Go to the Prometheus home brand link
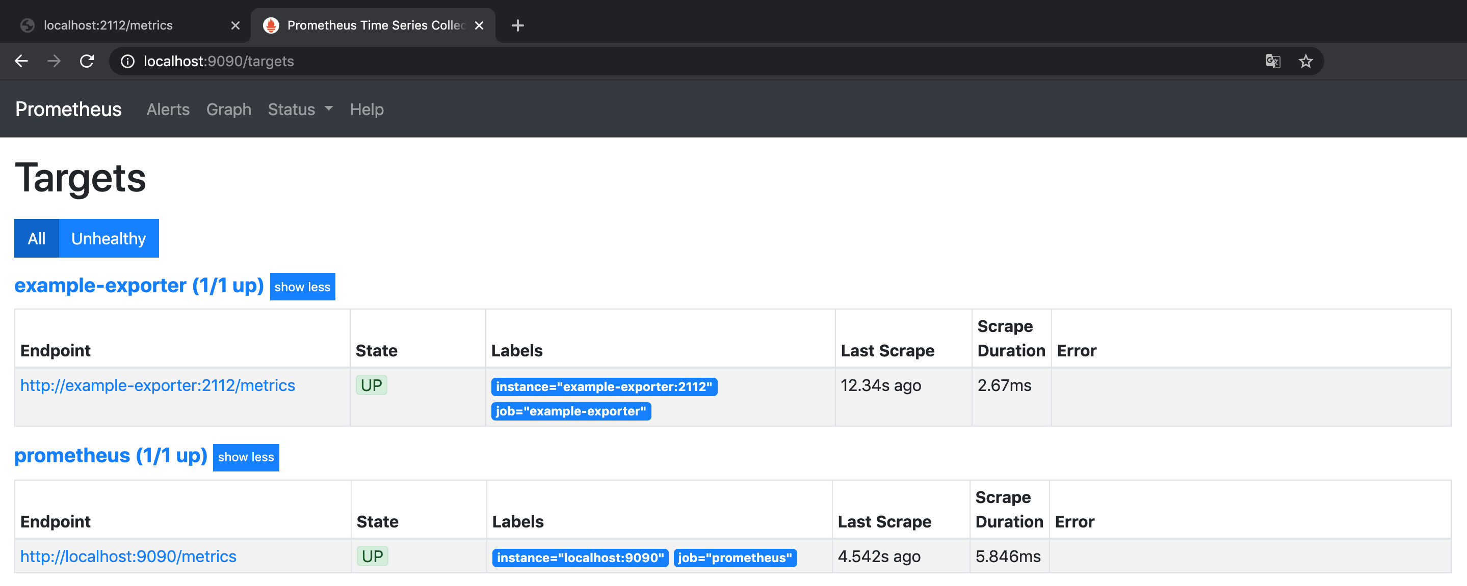Screen dimensions: 1467x586 [68, 108]
